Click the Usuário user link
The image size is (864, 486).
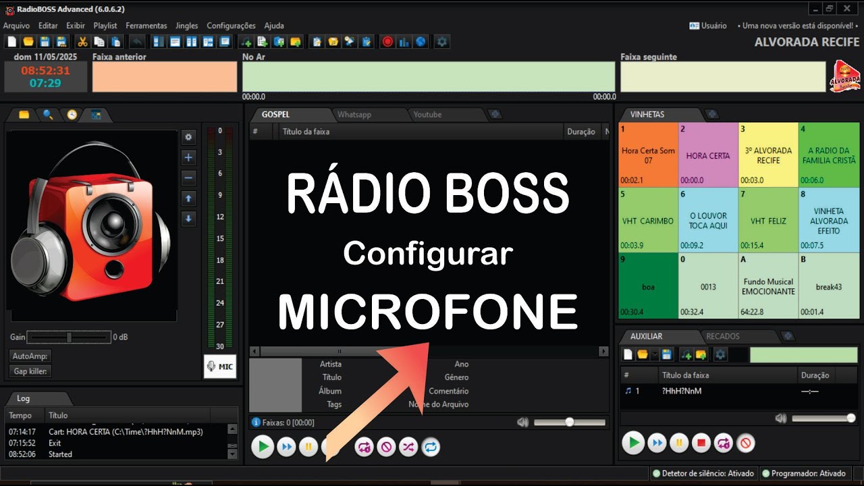click(708, 26)
